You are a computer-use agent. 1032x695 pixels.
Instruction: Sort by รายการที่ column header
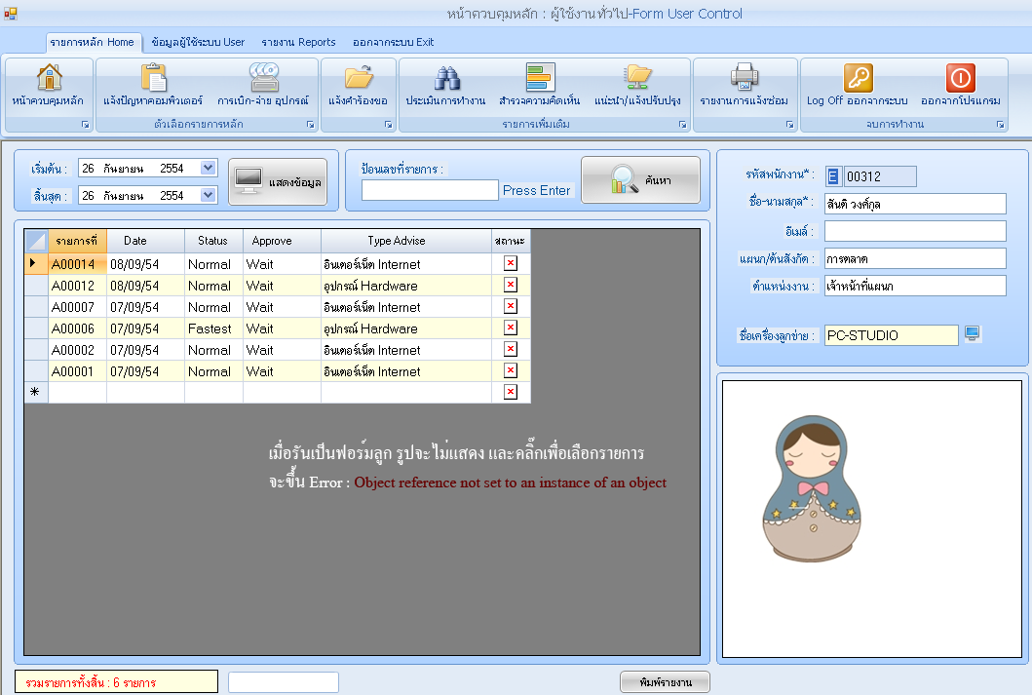pos(77,241)
